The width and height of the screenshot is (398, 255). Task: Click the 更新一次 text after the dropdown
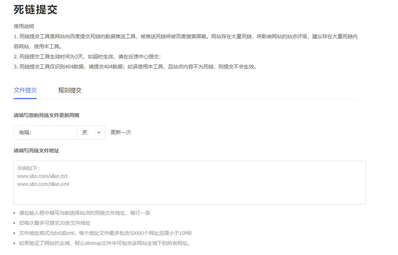[121, 132]
